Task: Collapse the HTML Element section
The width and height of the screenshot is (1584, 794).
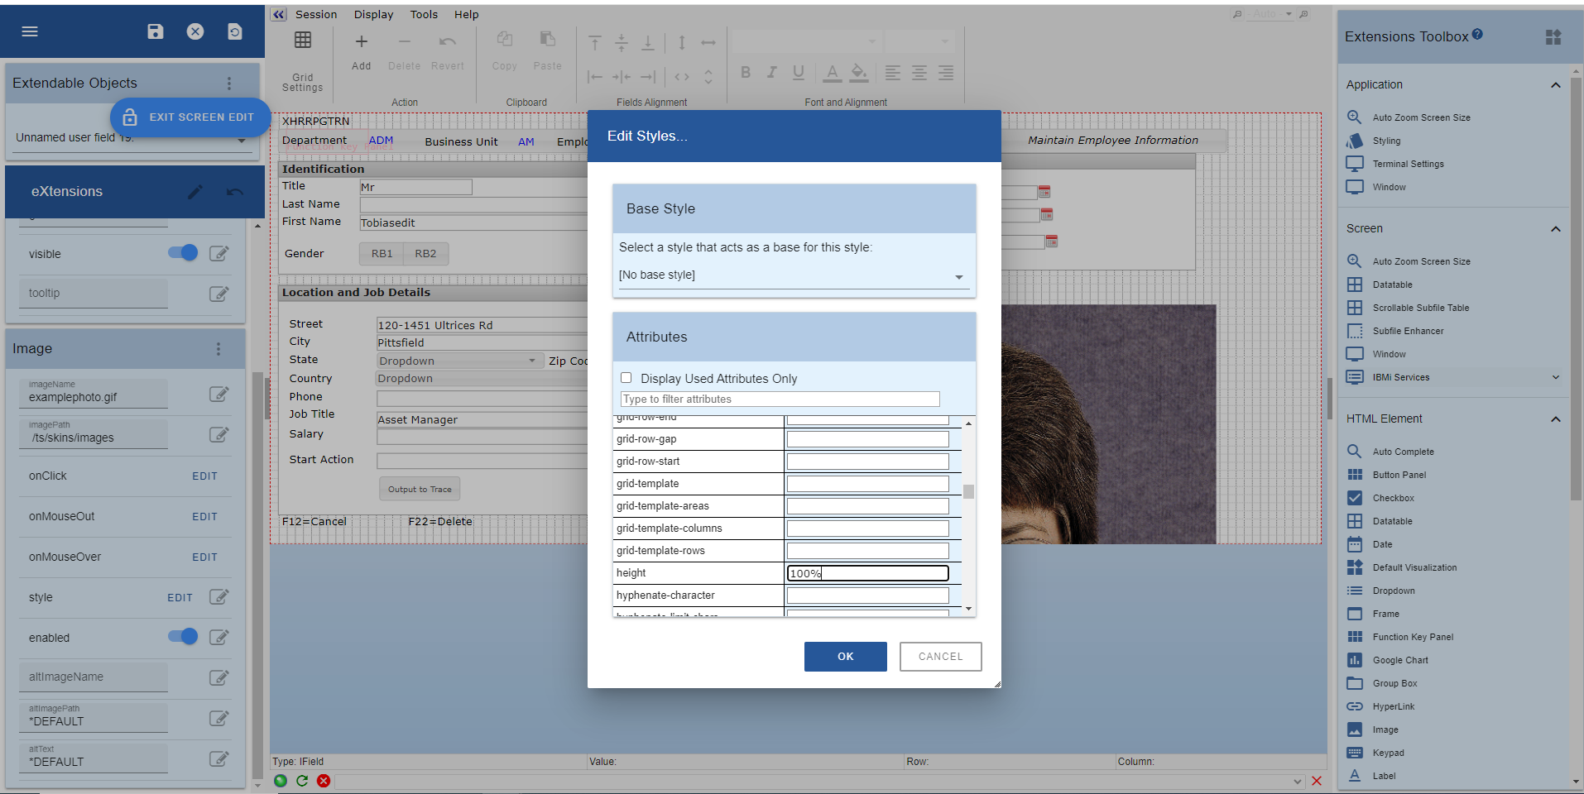Action: (x=1555, y=419)
